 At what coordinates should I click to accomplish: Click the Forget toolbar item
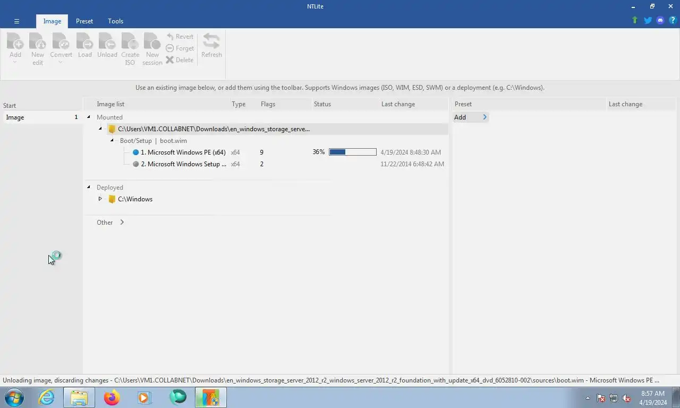[180, 48]
